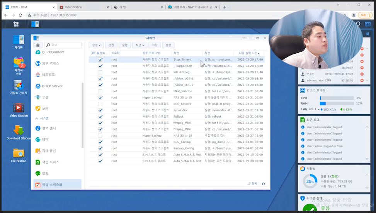Open 저장소 관리자 desktop icon
The width and height of the screenshot is (376, 213).
point(19,87)
